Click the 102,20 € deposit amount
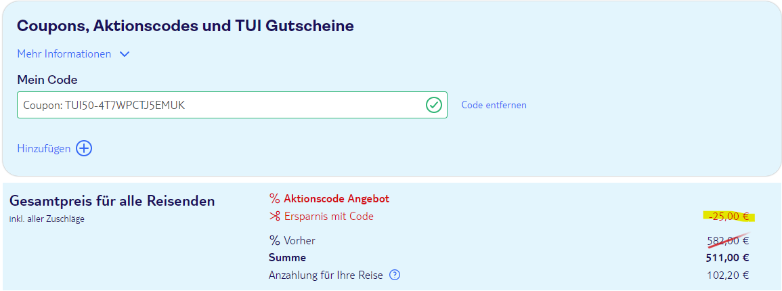This screenshot has height=291, width=782. [728, 275]
